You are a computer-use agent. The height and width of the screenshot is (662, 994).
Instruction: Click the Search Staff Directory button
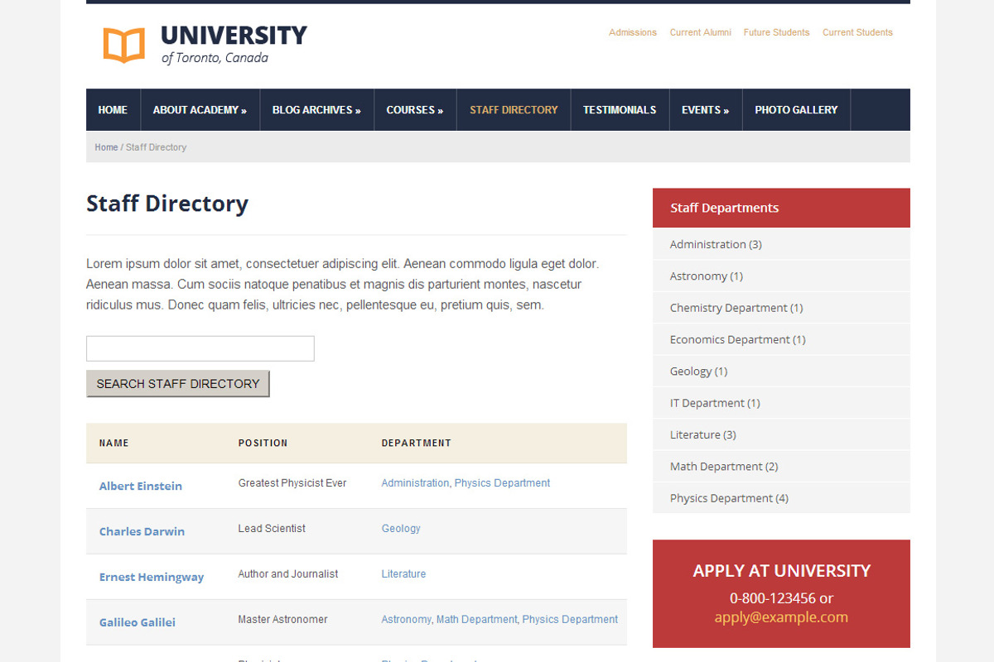pyautogui.click(x=177, y=383)
